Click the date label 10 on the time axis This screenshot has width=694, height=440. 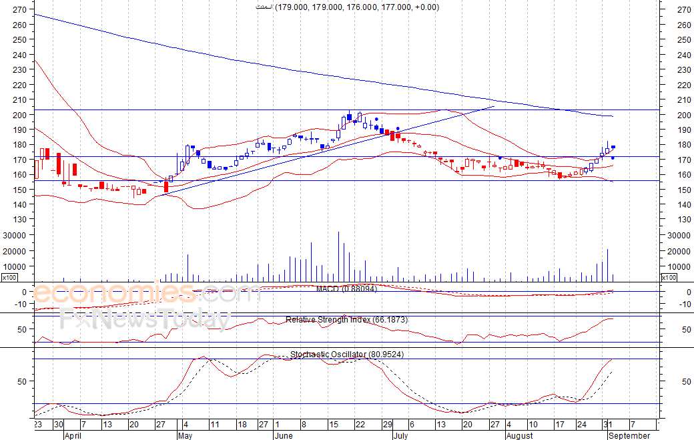point(533,425)
